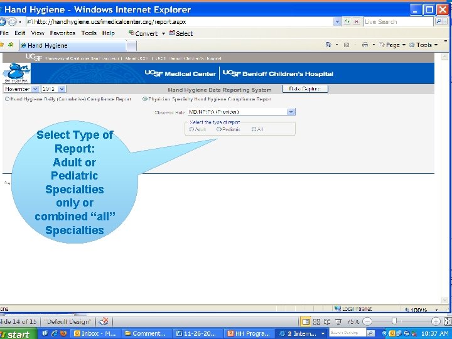Click the Refresh page icon
This screenshot has height=339, width=452.
[x=347, y=21]
